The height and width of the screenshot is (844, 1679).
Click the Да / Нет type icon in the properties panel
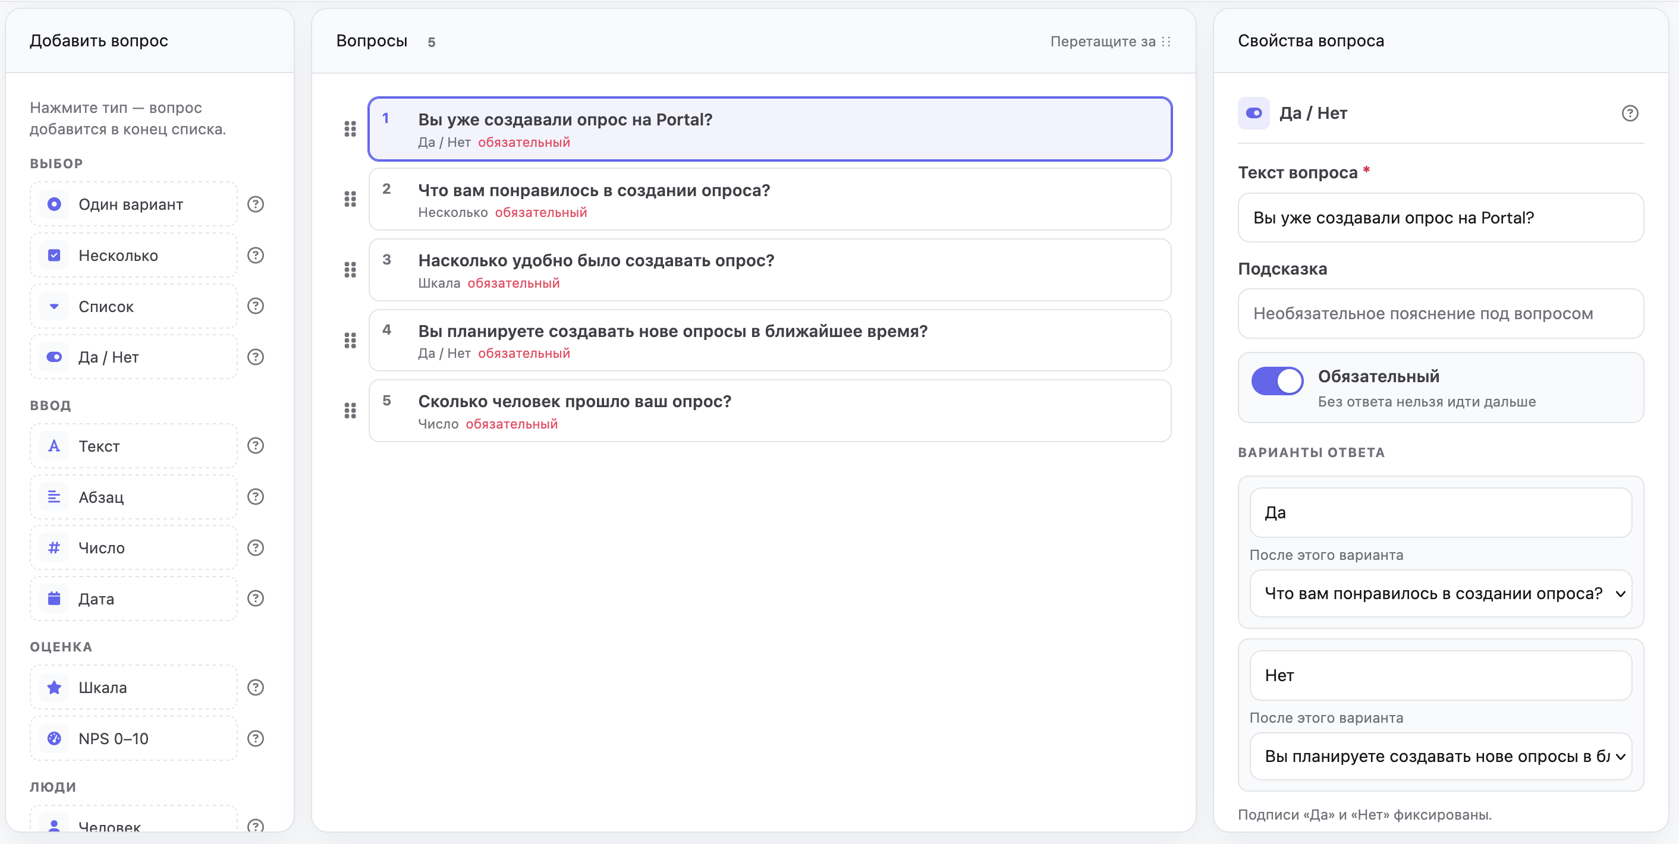click(x=1253, y=114)
